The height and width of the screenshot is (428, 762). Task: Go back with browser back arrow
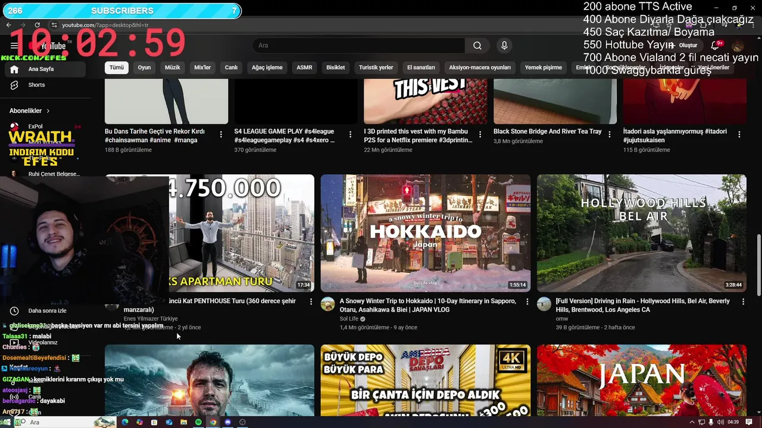click(x=9, y=25)
